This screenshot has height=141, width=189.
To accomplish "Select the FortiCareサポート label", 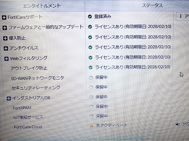I will click(25, 17).
